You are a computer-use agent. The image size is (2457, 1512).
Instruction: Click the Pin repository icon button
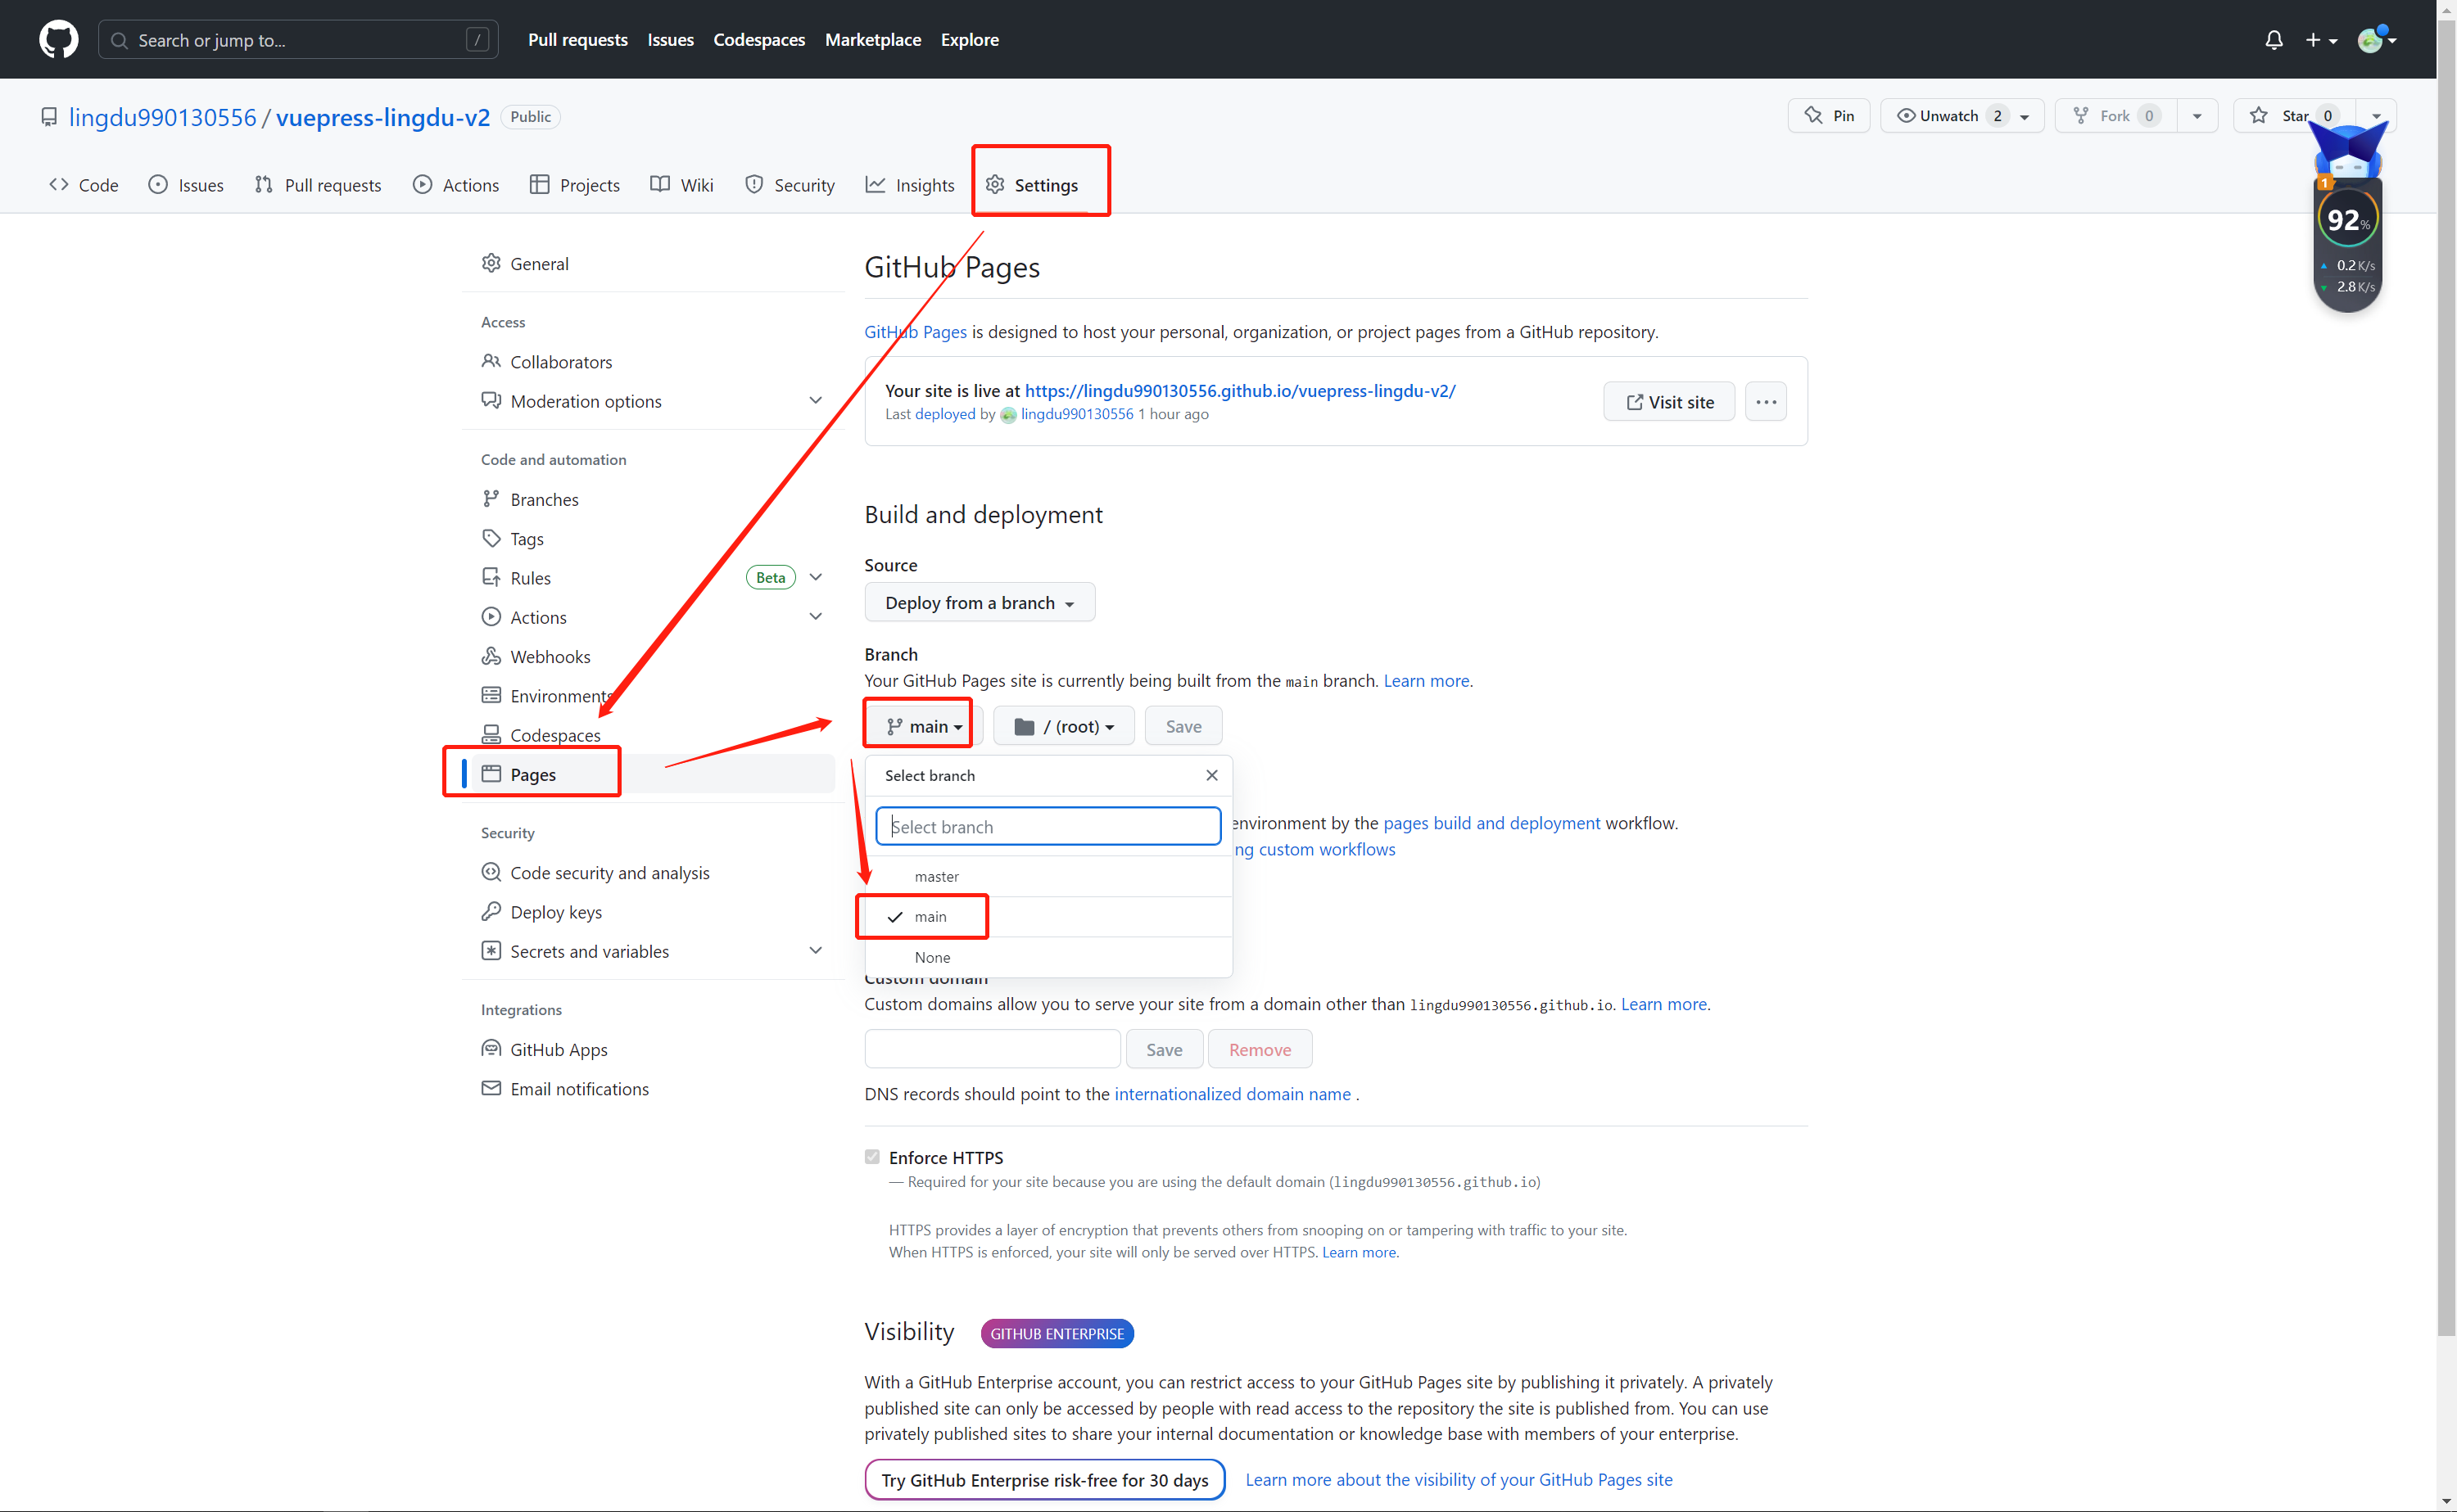(1829, 116)
